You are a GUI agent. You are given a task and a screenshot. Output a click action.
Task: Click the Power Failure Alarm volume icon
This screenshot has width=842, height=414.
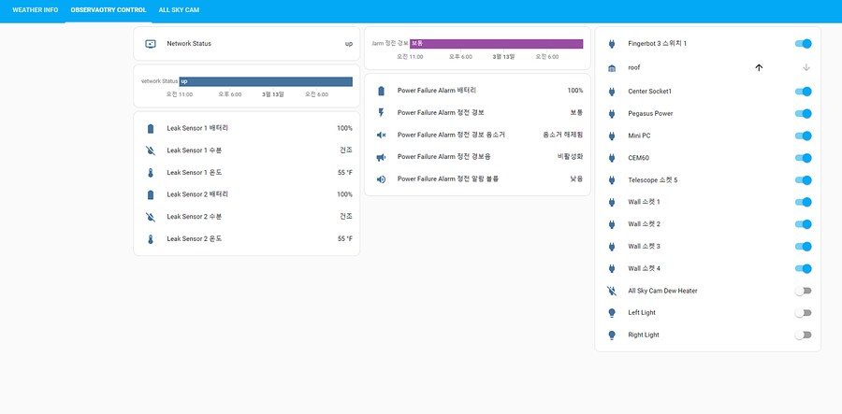(381, 179)
